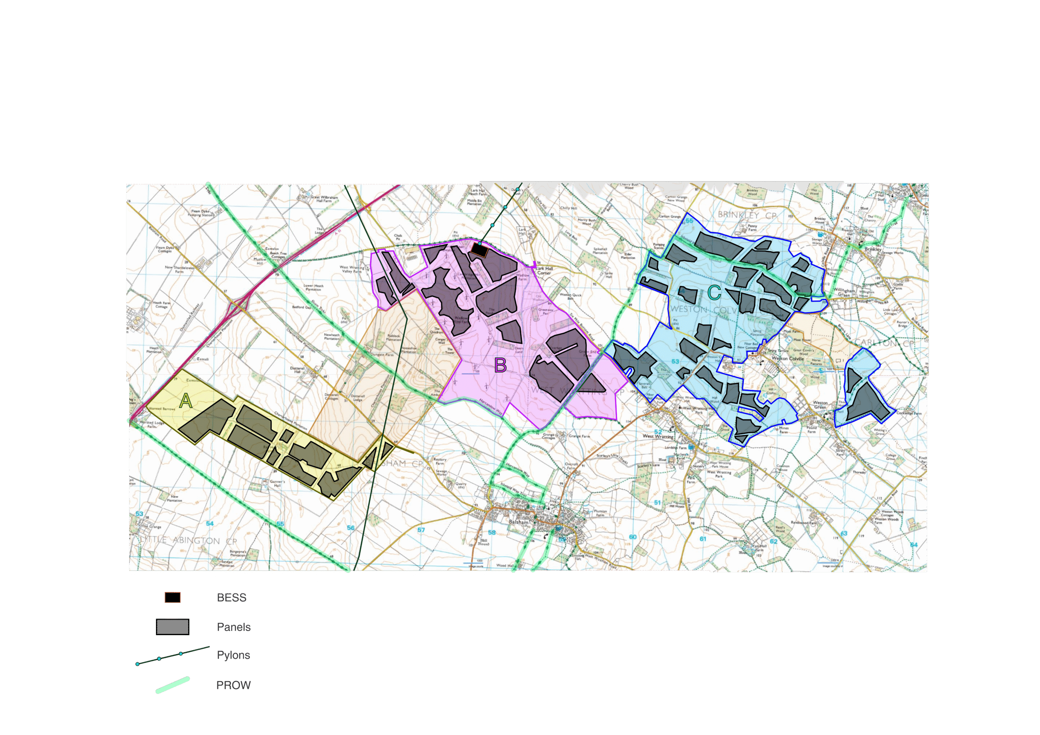Click the green PROW legend line symbol
The height and width of the screenshot is (735, 1040).
(172, 685)
